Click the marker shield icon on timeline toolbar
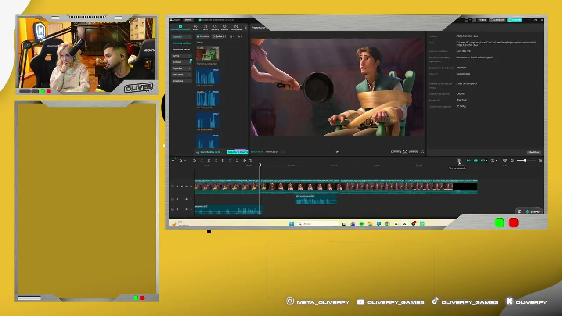562x316 pixels. (x=237, y=160)
